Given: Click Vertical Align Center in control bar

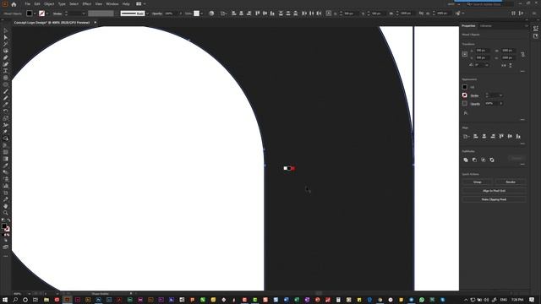Looking at the screenshot, I should pyautogui.click(x=265, y=14).
